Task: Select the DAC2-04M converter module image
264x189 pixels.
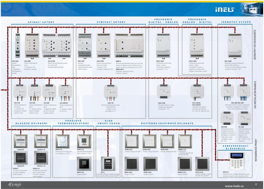Action: pos(163,45)
